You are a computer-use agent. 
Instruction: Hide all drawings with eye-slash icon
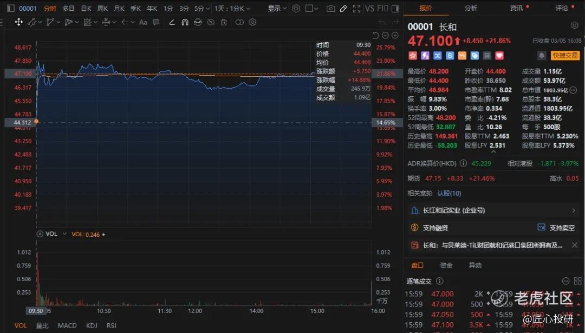click(x=211, y=22)
